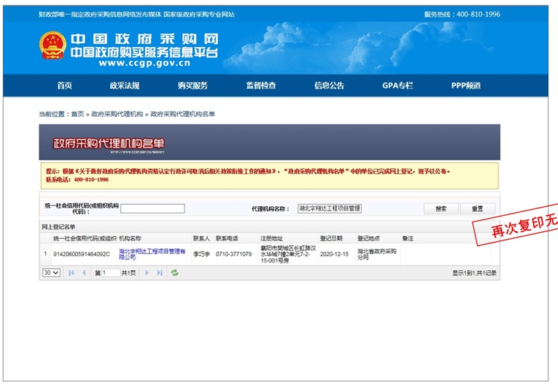Click column header 机构名称
This screenshot has height=384, width=558.
130,238
